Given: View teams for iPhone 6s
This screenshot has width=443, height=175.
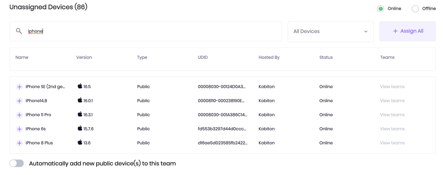Looking at the screenshot, I should click(392, 129).
